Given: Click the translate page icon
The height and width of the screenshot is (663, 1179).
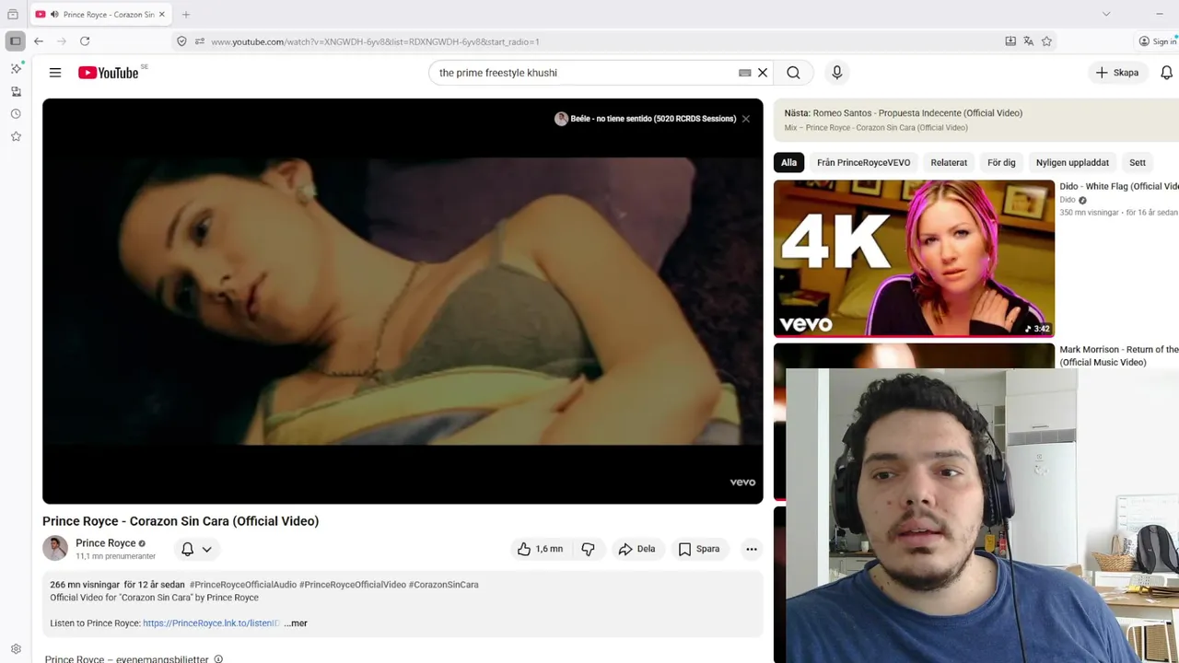Looking at the screenshot, I should [1029, 41].
